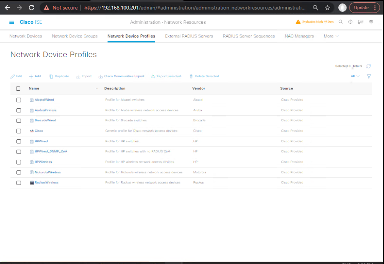Open the RuckusWireless profile link

tap(46, 183)
